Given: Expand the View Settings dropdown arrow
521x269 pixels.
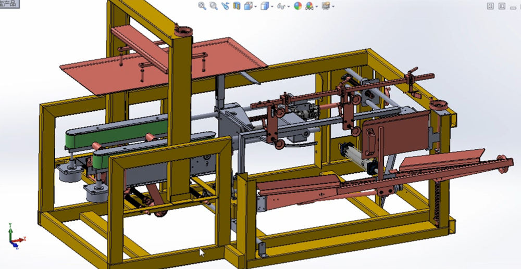Looking at the screenshot, I should pyautogui.click(x=333, y=7).
